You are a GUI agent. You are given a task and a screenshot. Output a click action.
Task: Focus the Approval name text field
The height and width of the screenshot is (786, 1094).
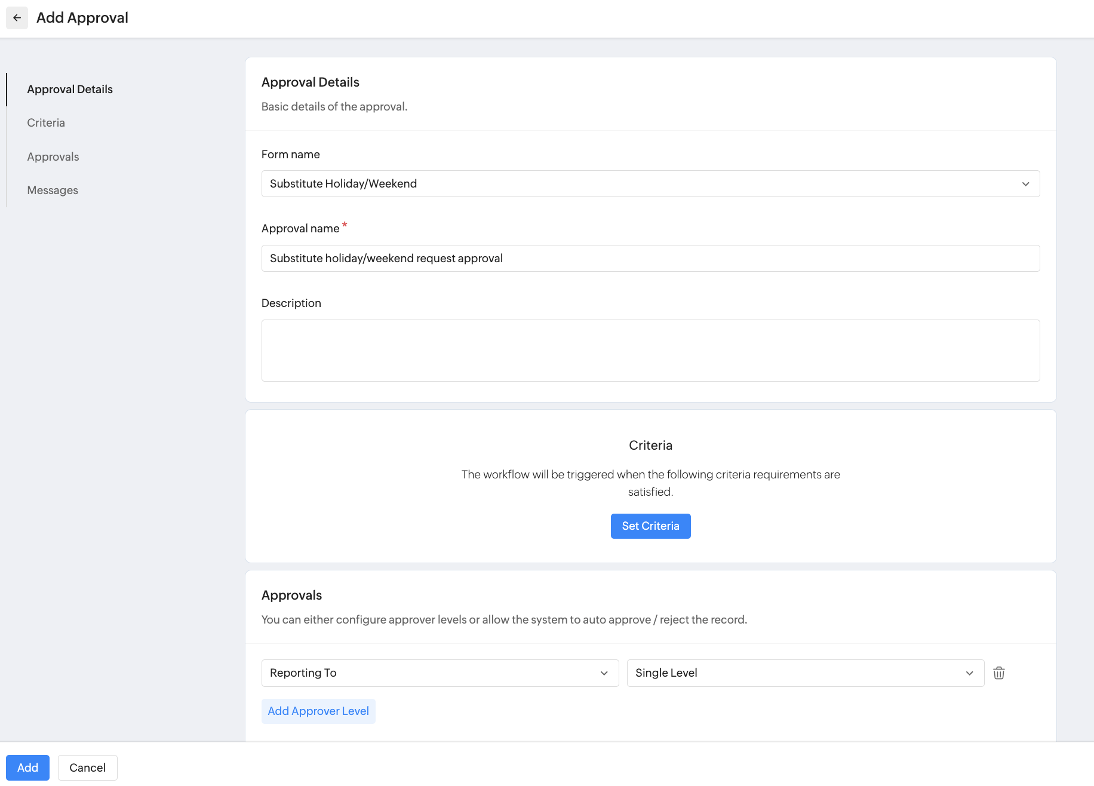tap(650, 259)
